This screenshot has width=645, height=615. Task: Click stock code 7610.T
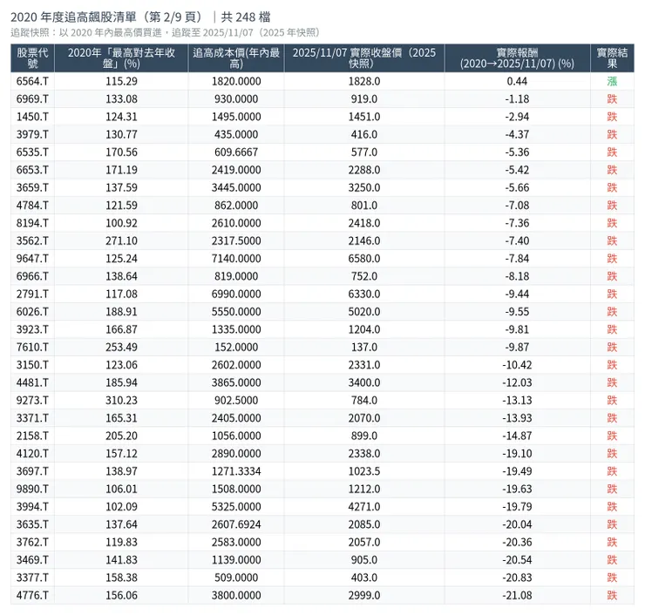point(32,347)
